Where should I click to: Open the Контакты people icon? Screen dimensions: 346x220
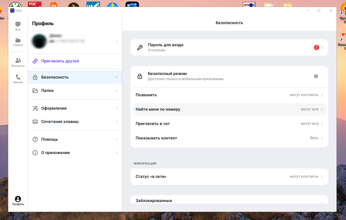pos(18,61)
